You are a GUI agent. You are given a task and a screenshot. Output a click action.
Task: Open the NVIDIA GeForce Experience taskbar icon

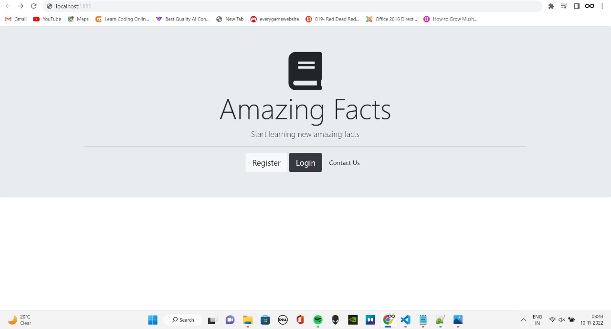coord(353,320)
